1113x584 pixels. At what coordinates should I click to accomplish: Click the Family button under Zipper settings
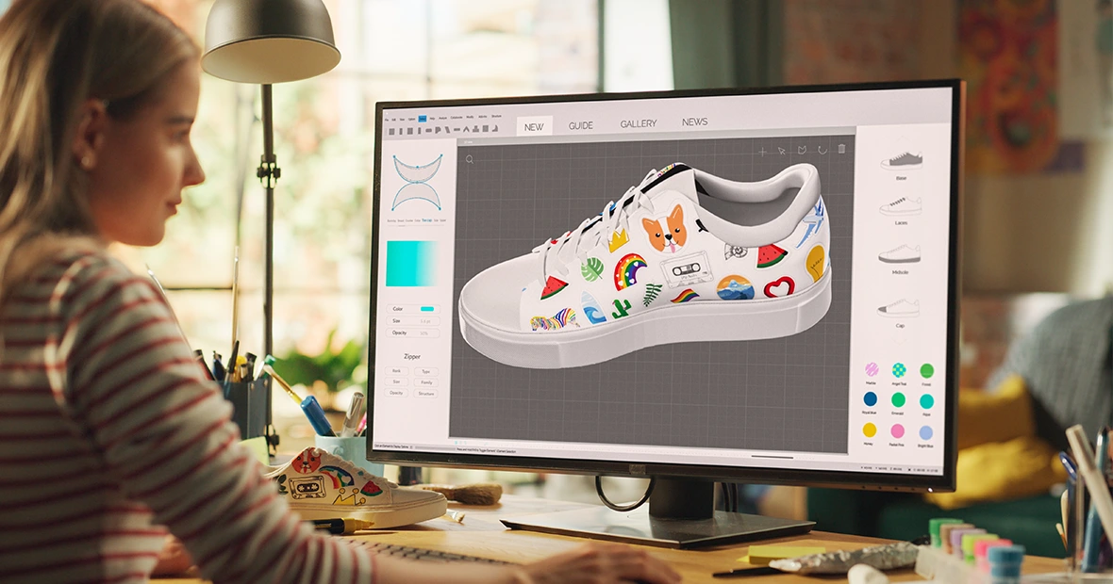click(x=426, y=381)
